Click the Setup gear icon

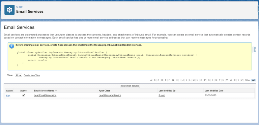click(9, 10)
